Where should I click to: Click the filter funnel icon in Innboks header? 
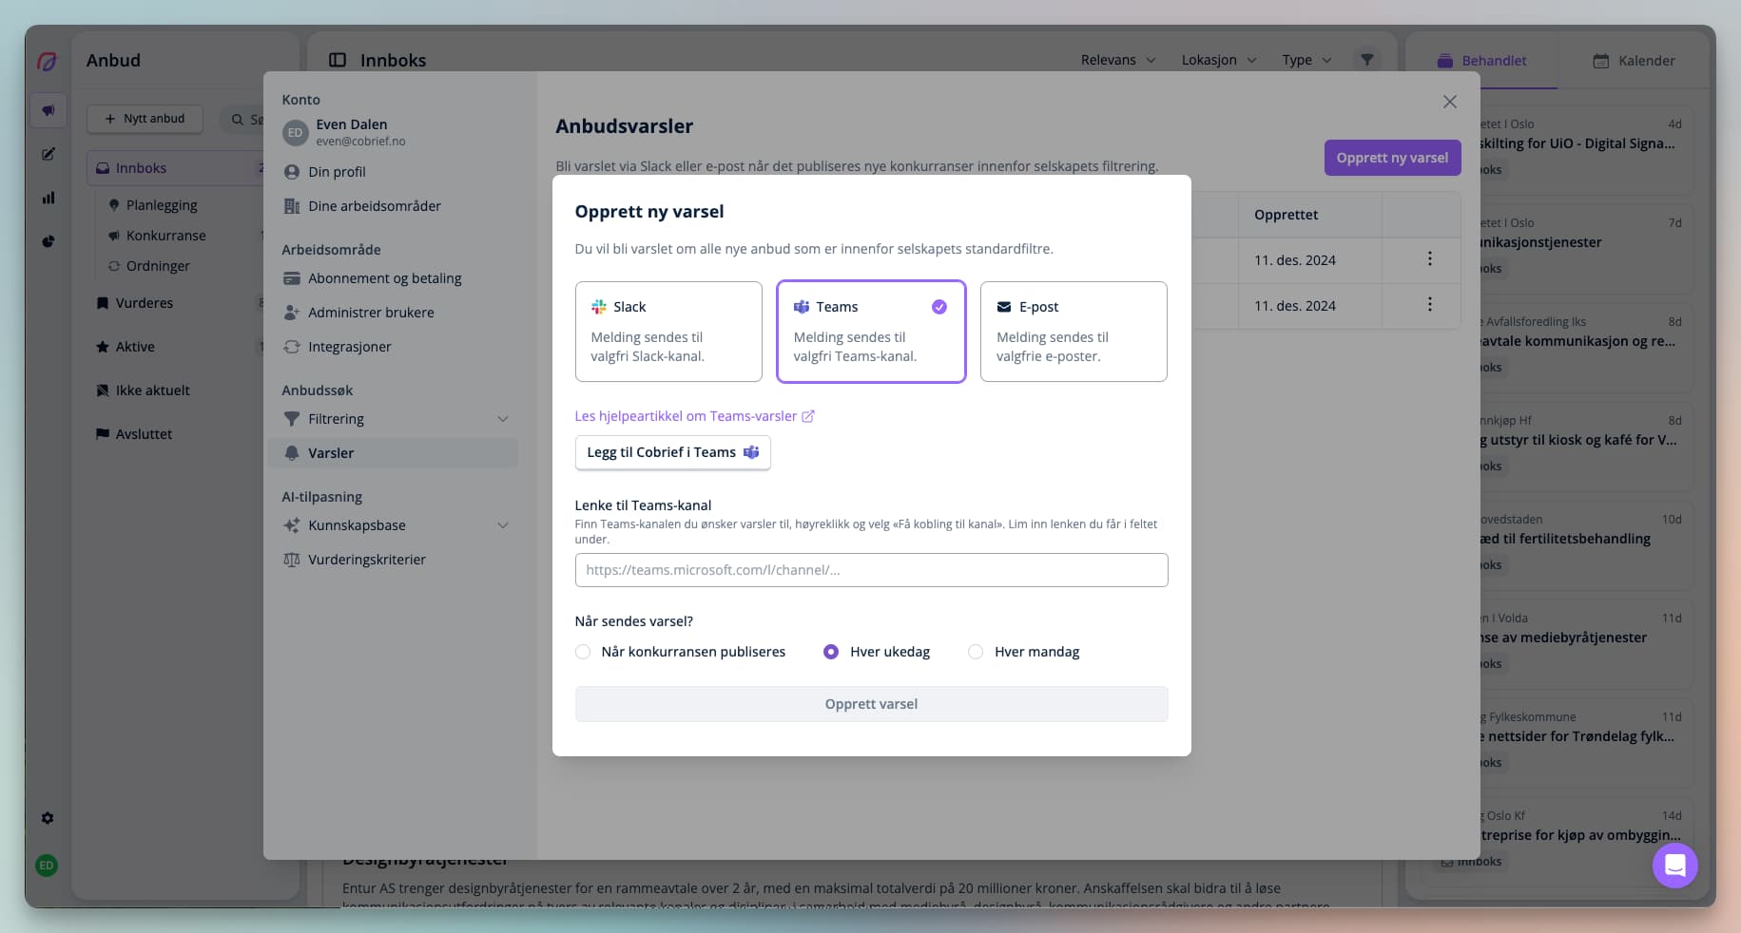coord(1366,60)
